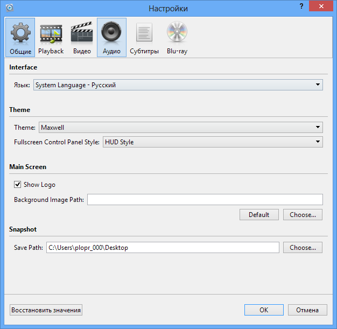Open the Субтитры subtitles tab
The height and width of the screenshot is (329, 337).
[144, 37]
